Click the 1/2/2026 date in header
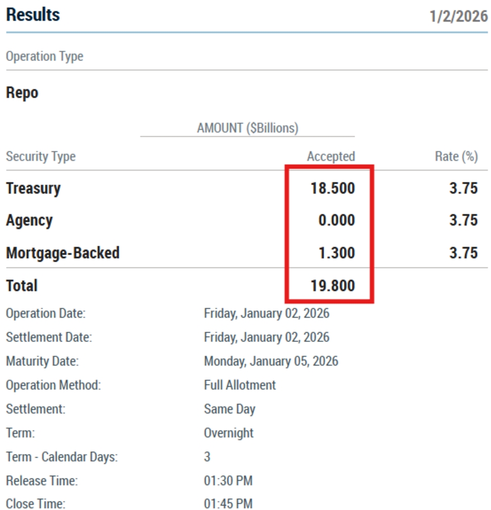Image resolution: width=491 pixels, height=510 pixels. point(458,16)
